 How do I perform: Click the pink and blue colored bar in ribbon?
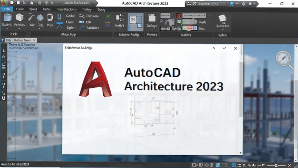190,28
